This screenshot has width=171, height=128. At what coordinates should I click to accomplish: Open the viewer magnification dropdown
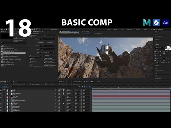coord(62,81)
